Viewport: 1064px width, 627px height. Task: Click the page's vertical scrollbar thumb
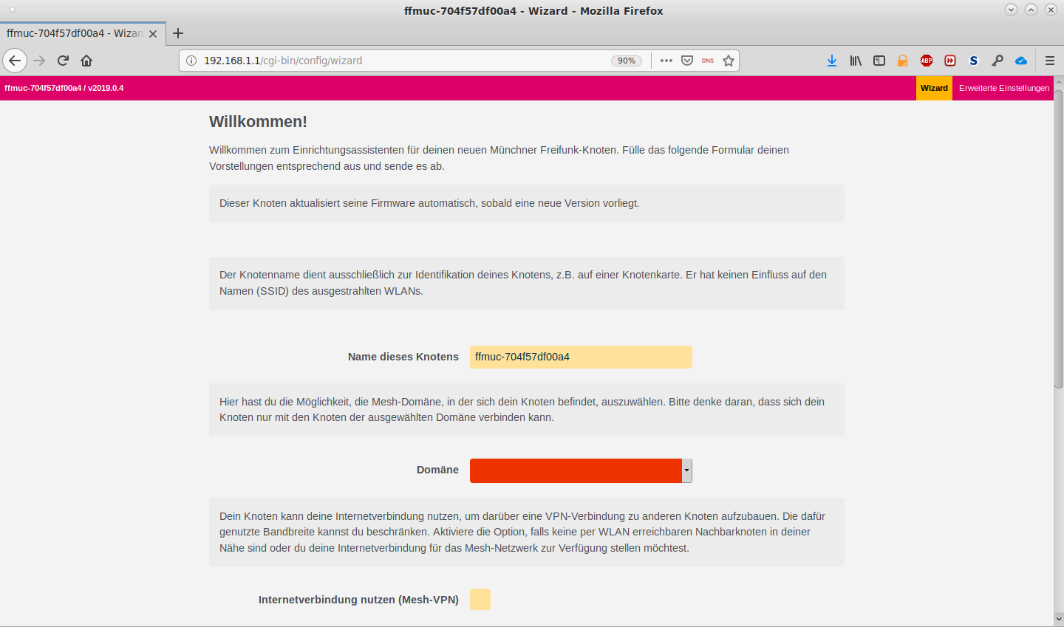coord(1058,236)
